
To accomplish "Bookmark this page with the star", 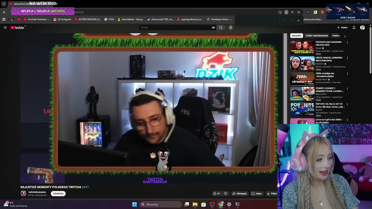I will (299, 12).
